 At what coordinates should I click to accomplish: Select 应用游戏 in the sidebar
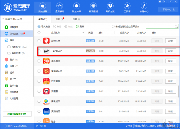pos(17,34)
